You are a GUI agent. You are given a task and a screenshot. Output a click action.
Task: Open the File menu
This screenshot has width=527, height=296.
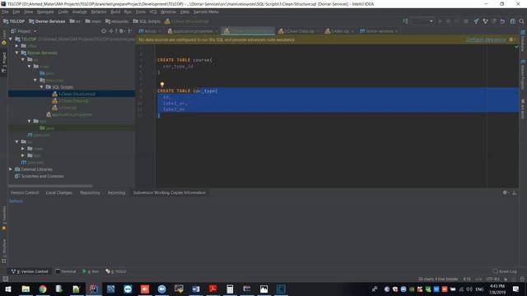(x=5, y=12)
